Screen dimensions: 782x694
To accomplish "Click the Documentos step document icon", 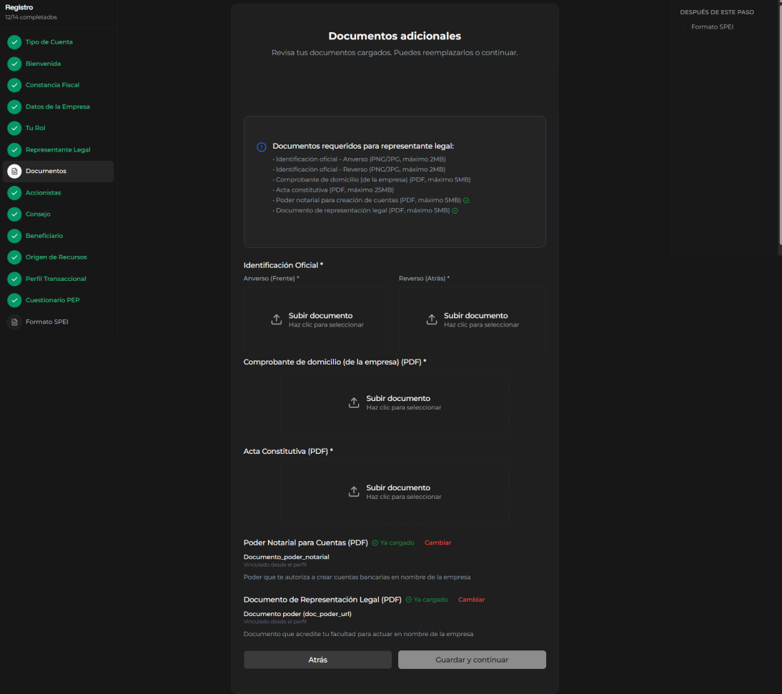I will coord(14,171).
